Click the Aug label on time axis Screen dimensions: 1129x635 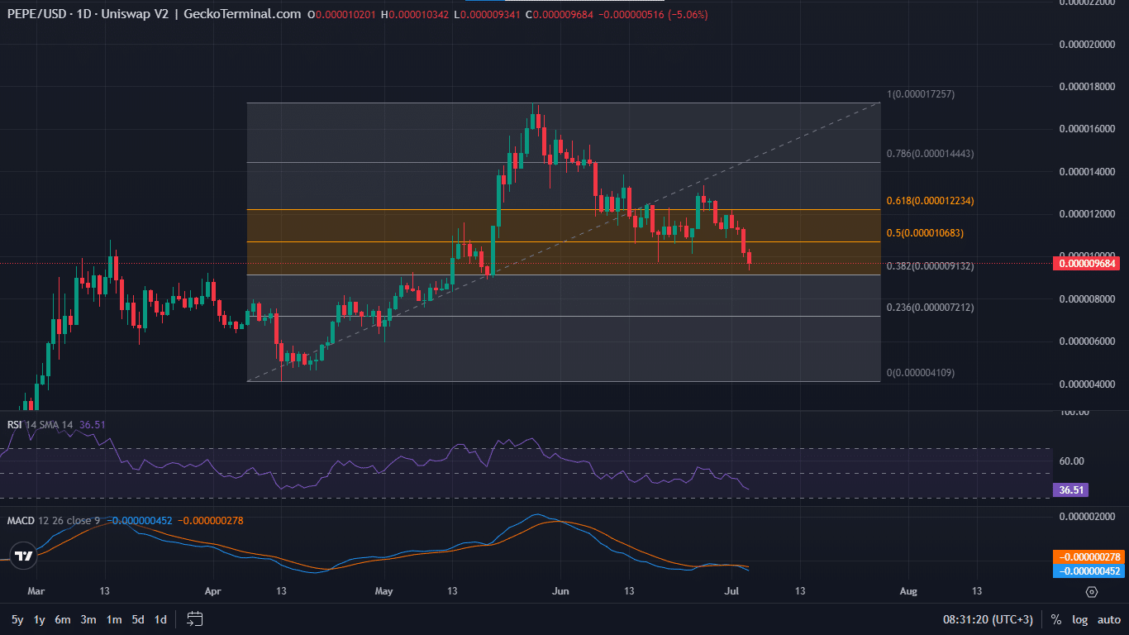908,591
